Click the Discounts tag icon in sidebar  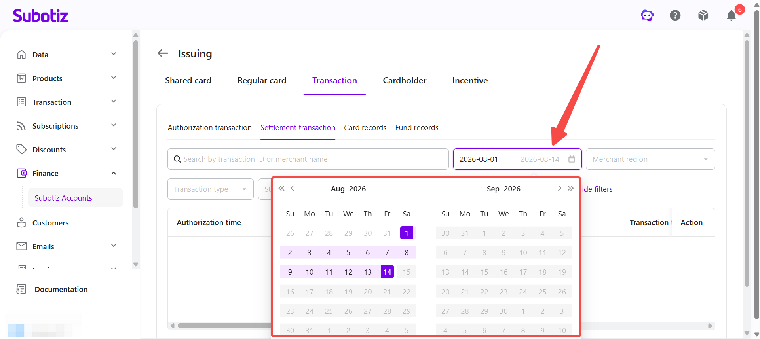(21, 150)
